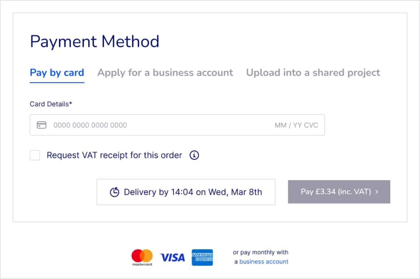Click Delivery by 14:04 on Wed button
Screen dimensions: 420x279
coord(186,192)
